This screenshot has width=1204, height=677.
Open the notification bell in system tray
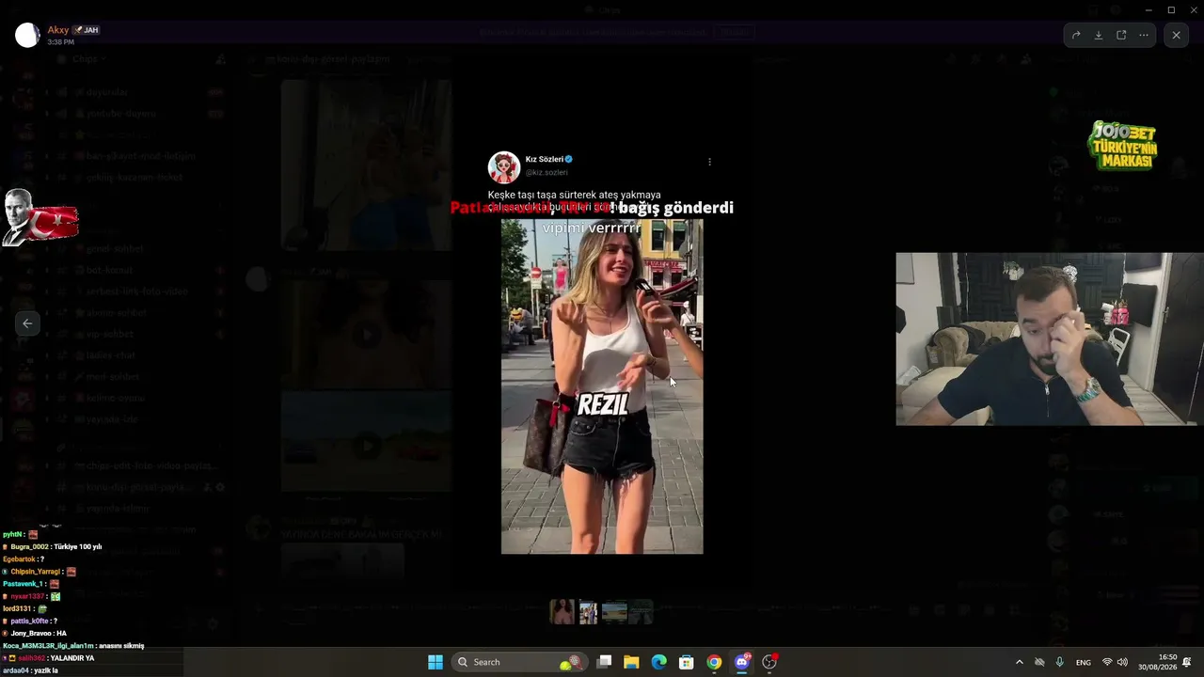pos(1188,662)
